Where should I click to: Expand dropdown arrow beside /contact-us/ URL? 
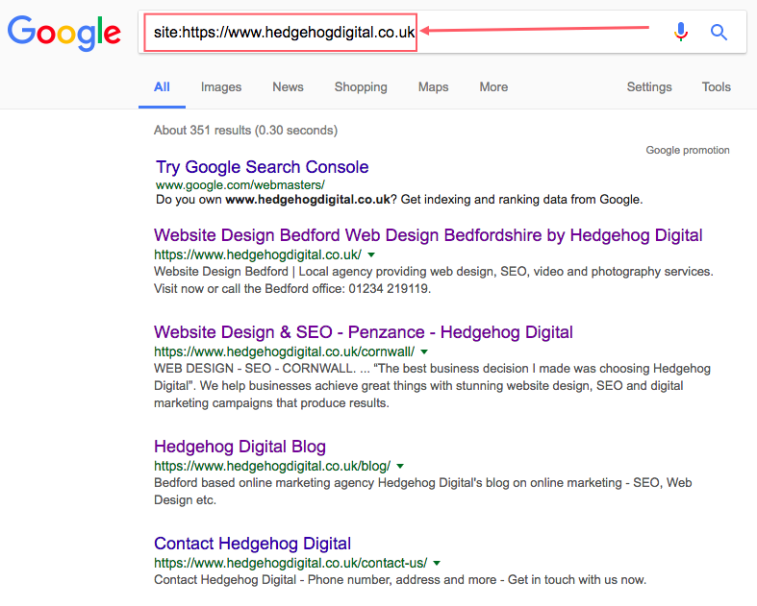click(437, 563)
